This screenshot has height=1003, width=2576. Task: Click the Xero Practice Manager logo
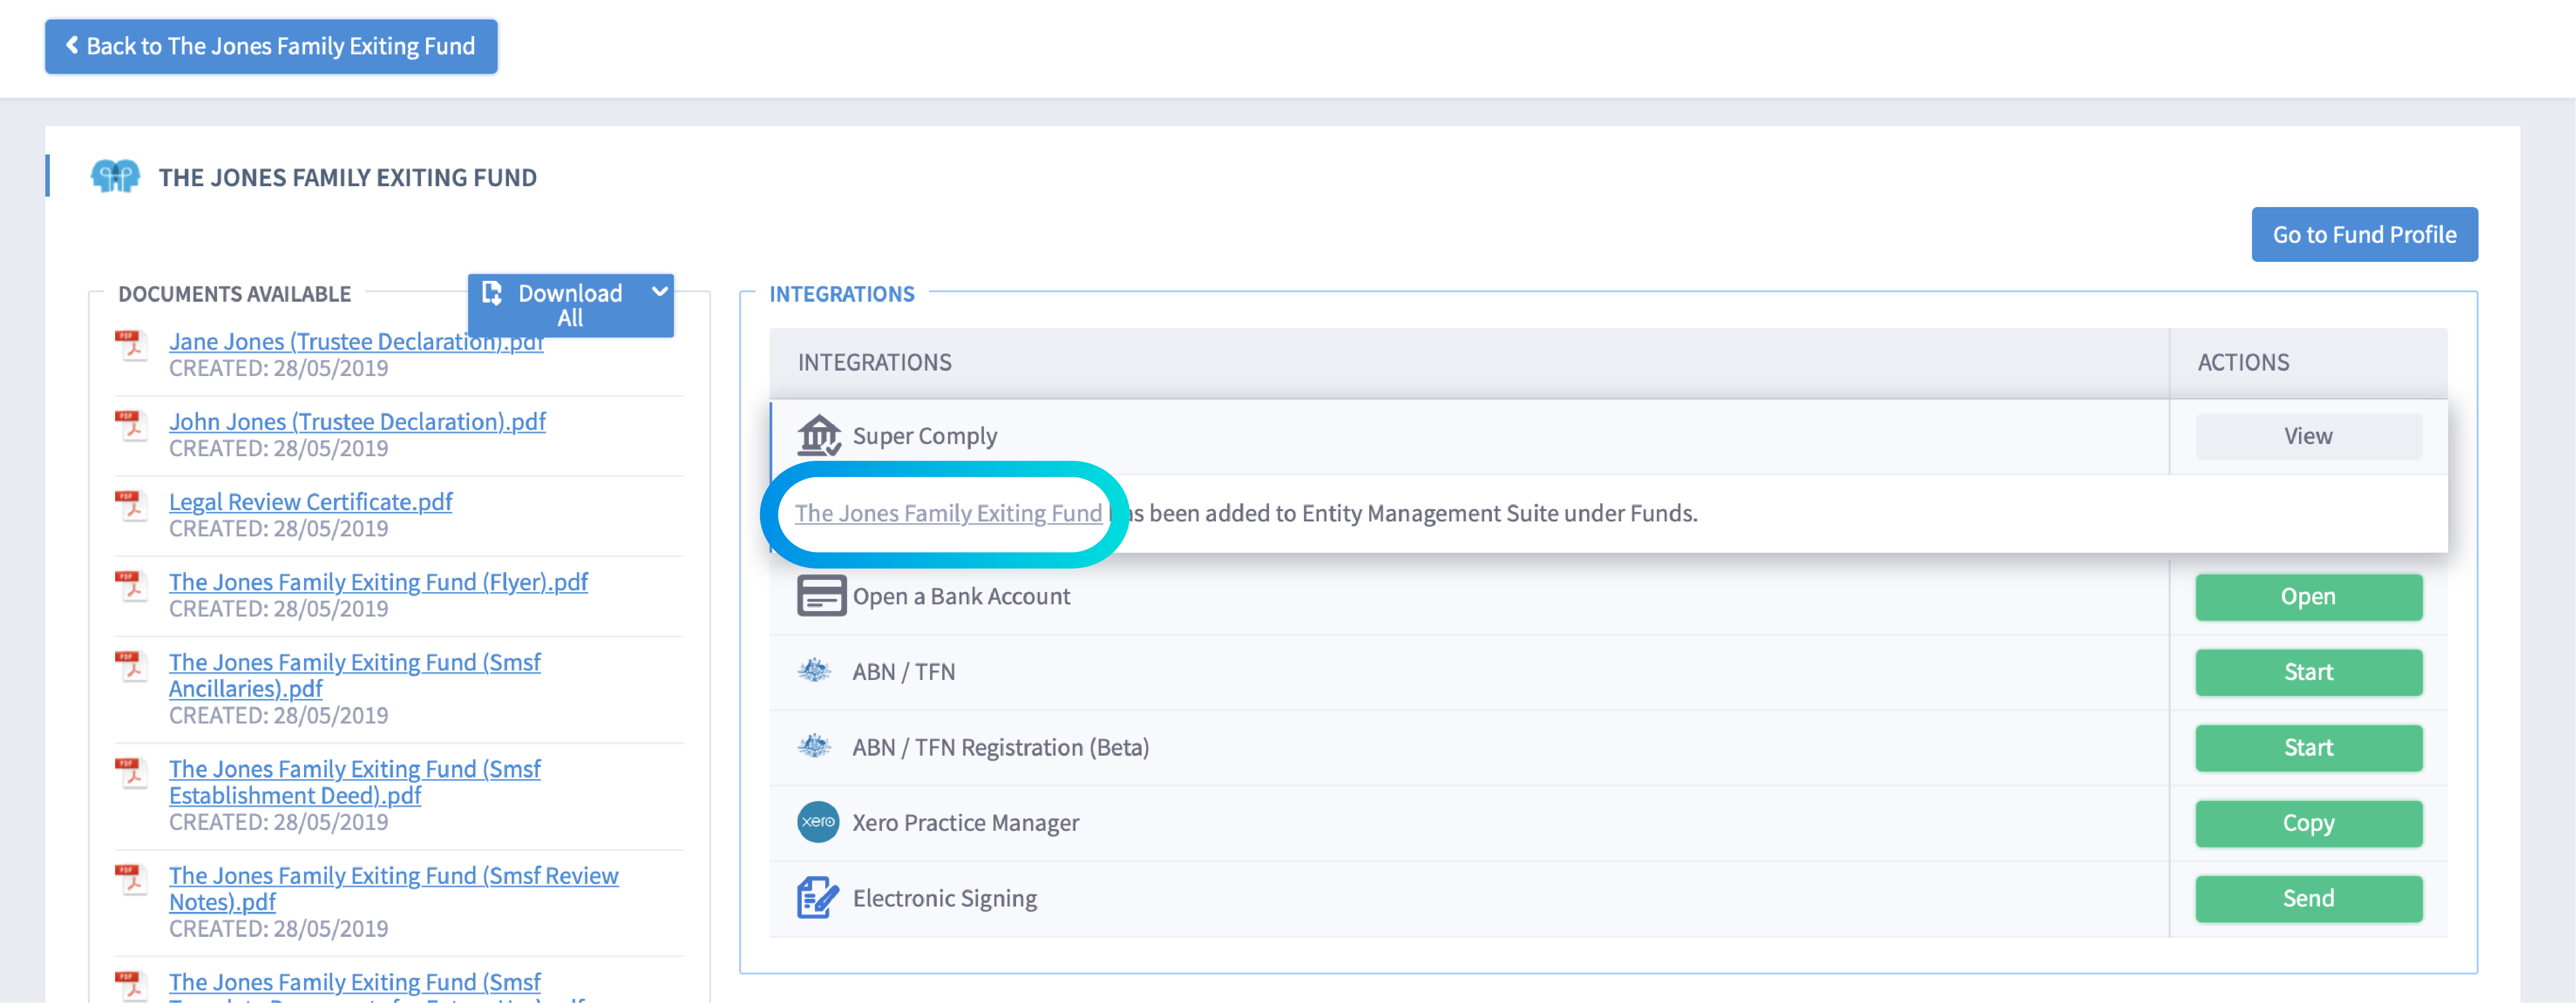pos(818,822)
